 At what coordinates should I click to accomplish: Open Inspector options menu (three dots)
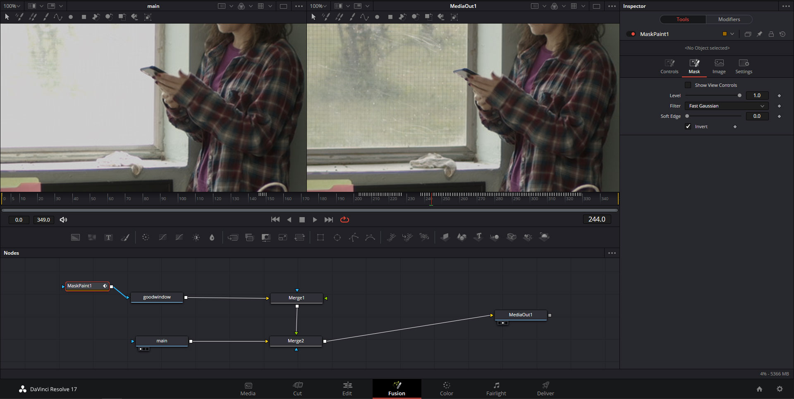(x=786, y=6)
